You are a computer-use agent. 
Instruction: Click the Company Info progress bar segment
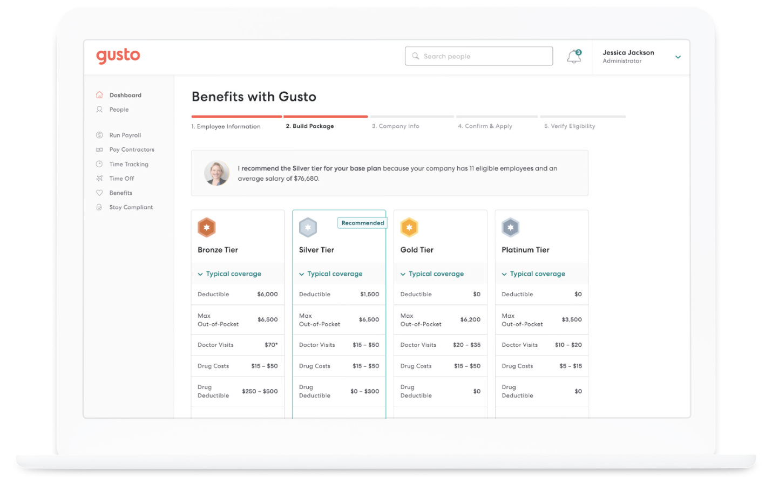click(412, 117)
